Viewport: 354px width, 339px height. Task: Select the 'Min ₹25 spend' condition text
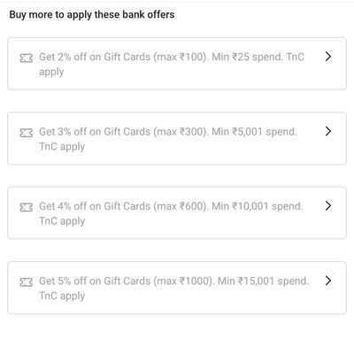[x=247, y=57]
